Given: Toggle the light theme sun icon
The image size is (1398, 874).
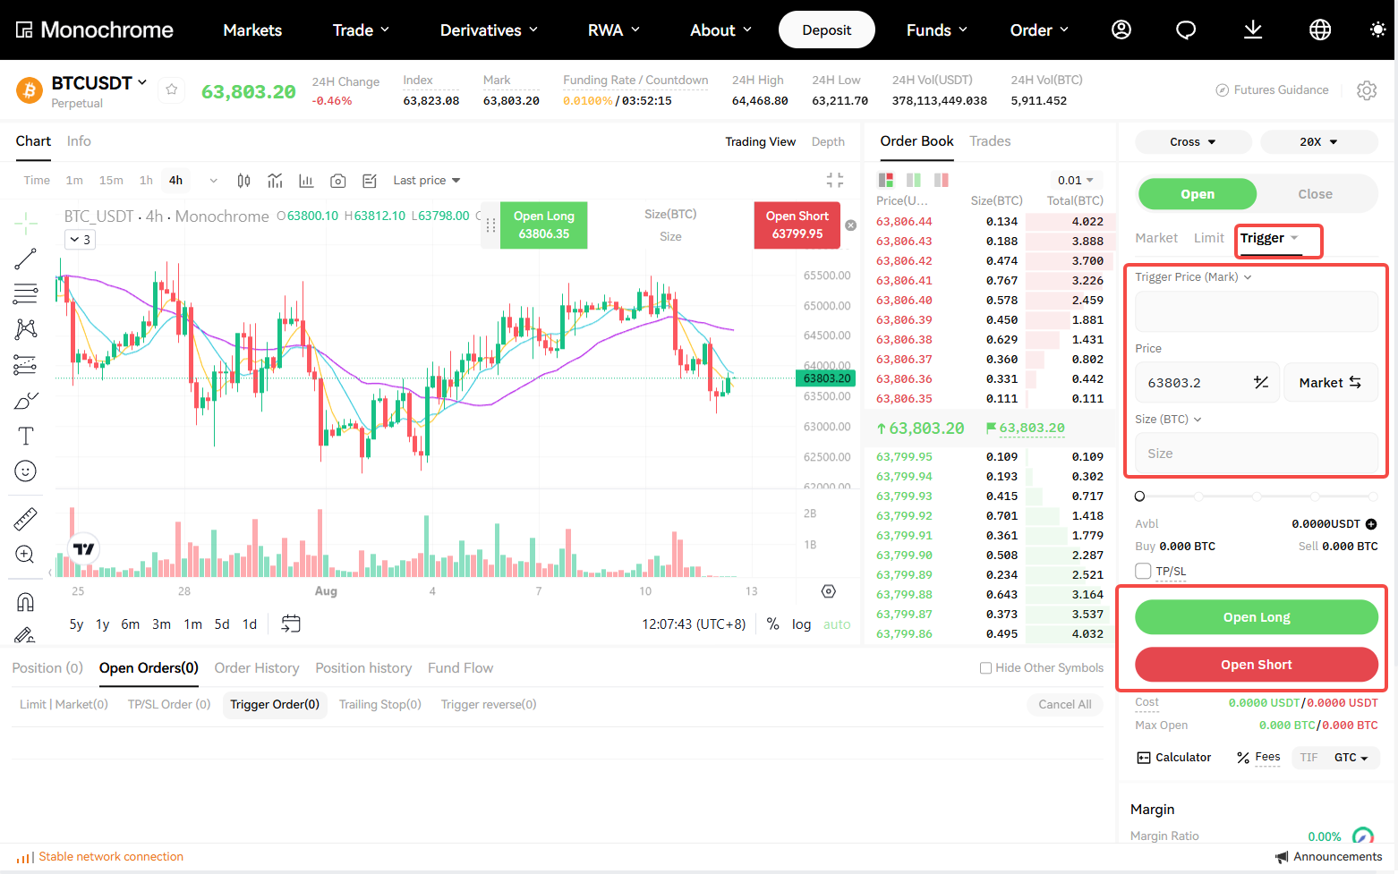Looking at the screenshot, I should 1377,30.
